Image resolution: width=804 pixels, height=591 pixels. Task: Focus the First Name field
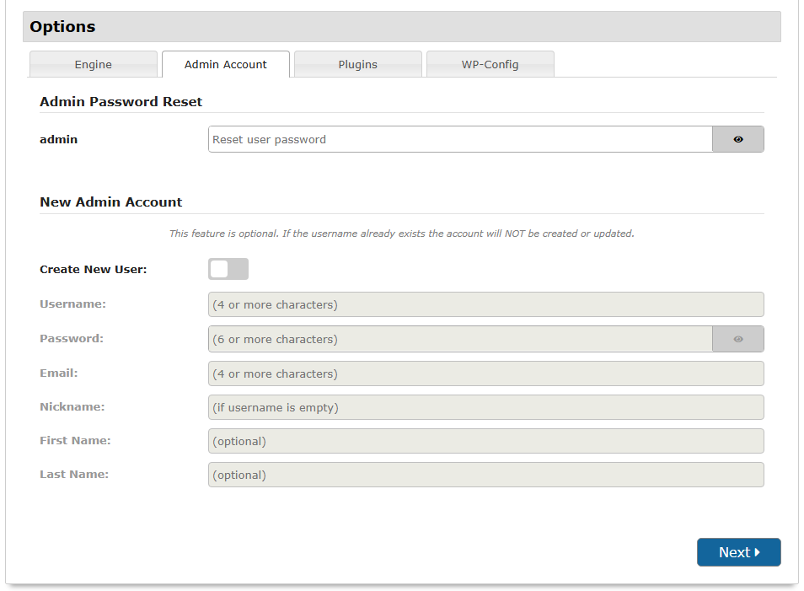pos(486,441)
